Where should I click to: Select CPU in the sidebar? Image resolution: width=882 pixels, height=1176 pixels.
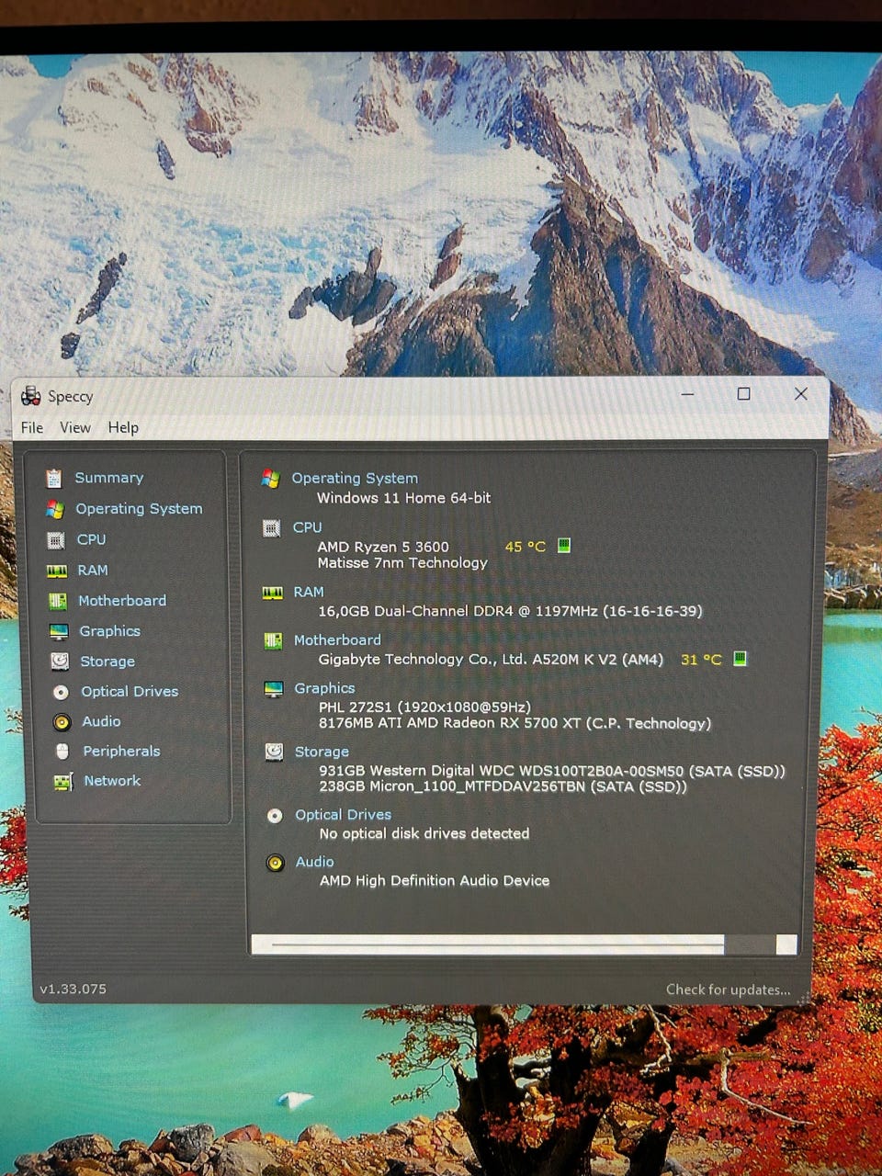point(91,539)
